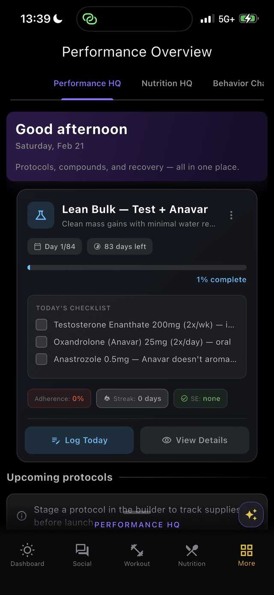Tap the sparkle AI assistant button
This screenshot has width=274, height=595.
tap(251, 514)
